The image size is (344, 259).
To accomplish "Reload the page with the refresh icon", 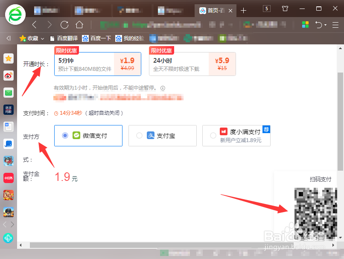I will pos(64,25).
